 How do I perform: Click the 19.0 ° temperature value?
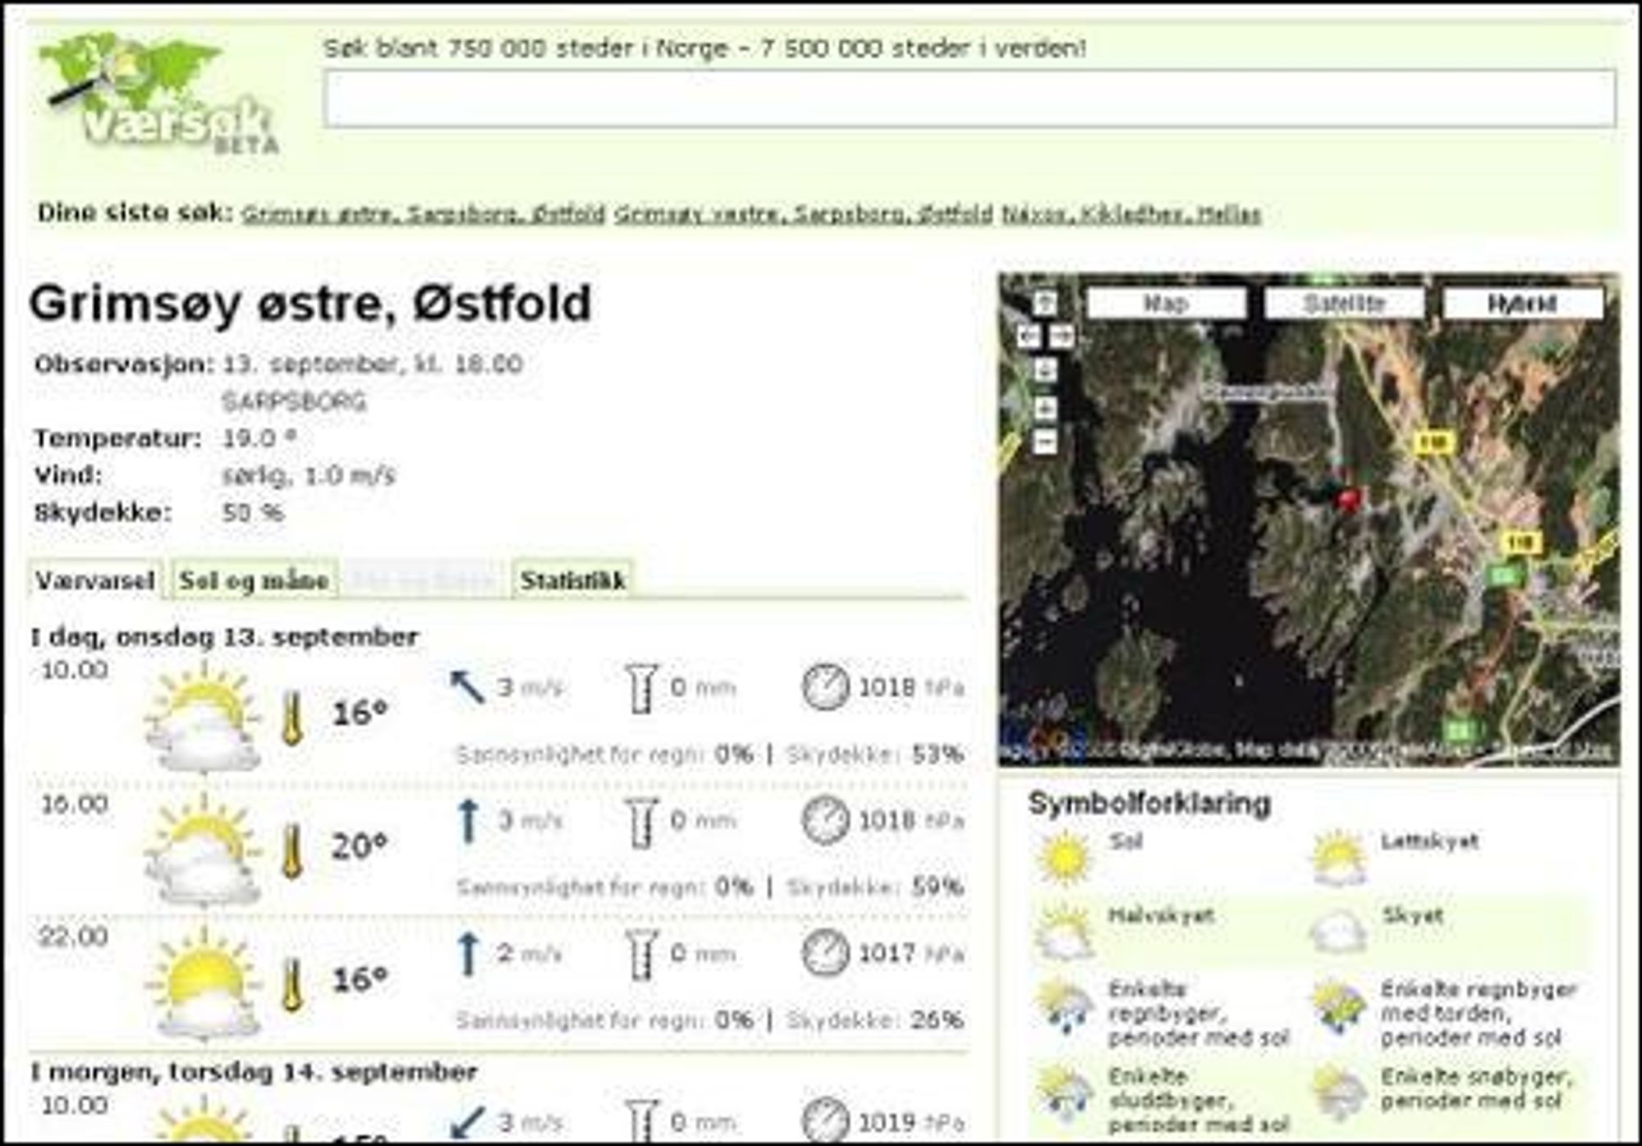click(x=259, y=438)
